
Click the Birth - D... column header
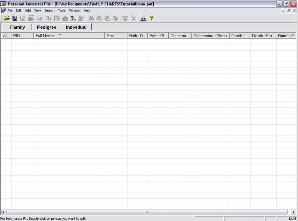pyautogui.click(x=138, y=36)
